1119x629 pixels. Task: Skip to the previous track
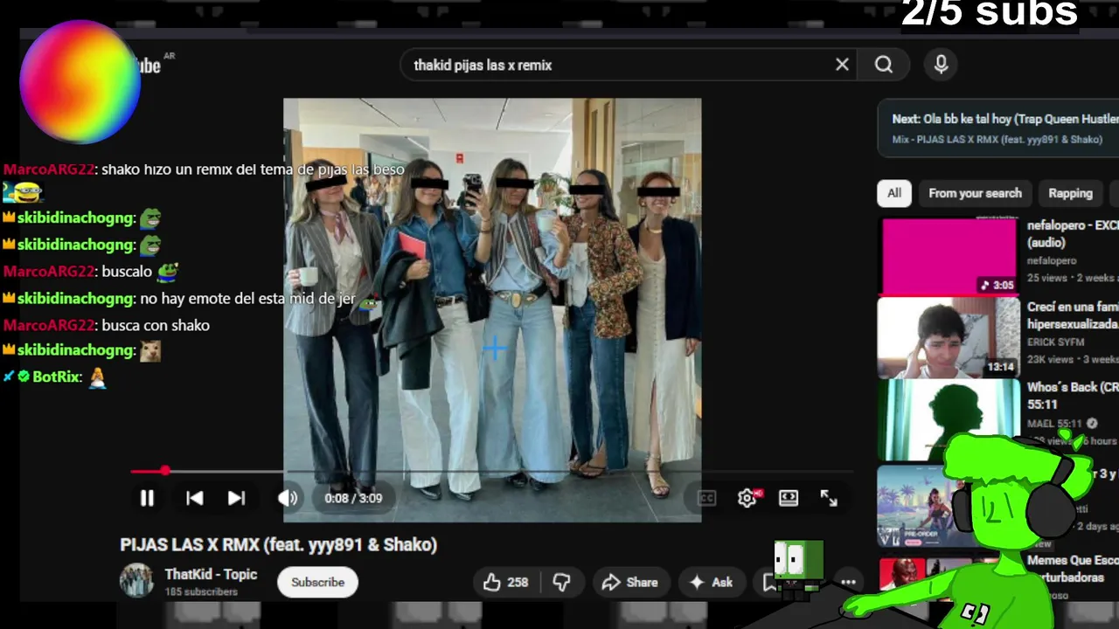194,498
